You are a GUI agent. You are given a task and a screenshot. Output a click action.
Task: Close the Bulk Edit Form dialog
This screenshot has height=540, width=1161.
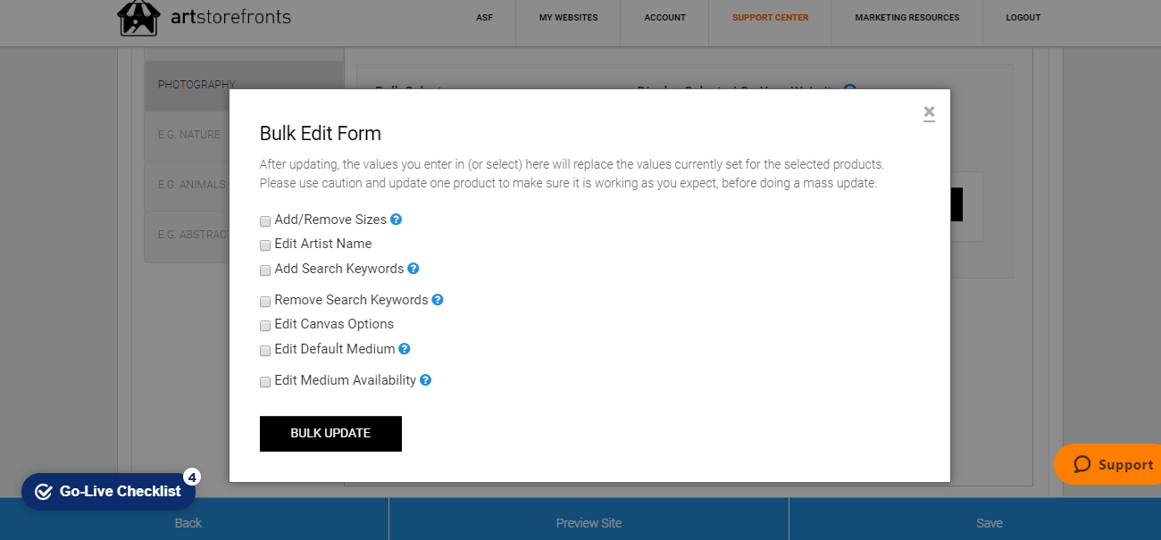[x=929, y=113]
